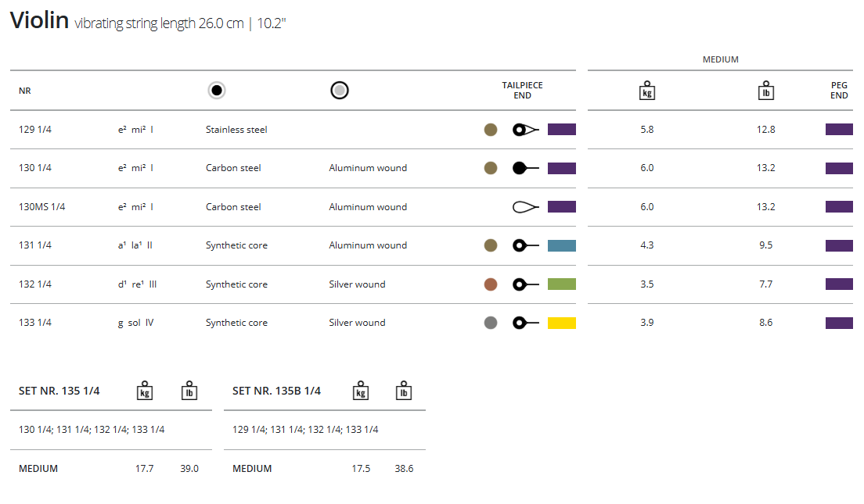Select the SET NR. 135B 1/4 heading
The image size is (864, 504).
tap(277, 391)
